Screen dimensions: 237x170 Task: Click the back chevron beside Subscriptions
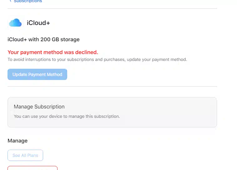tap(10, 1)
